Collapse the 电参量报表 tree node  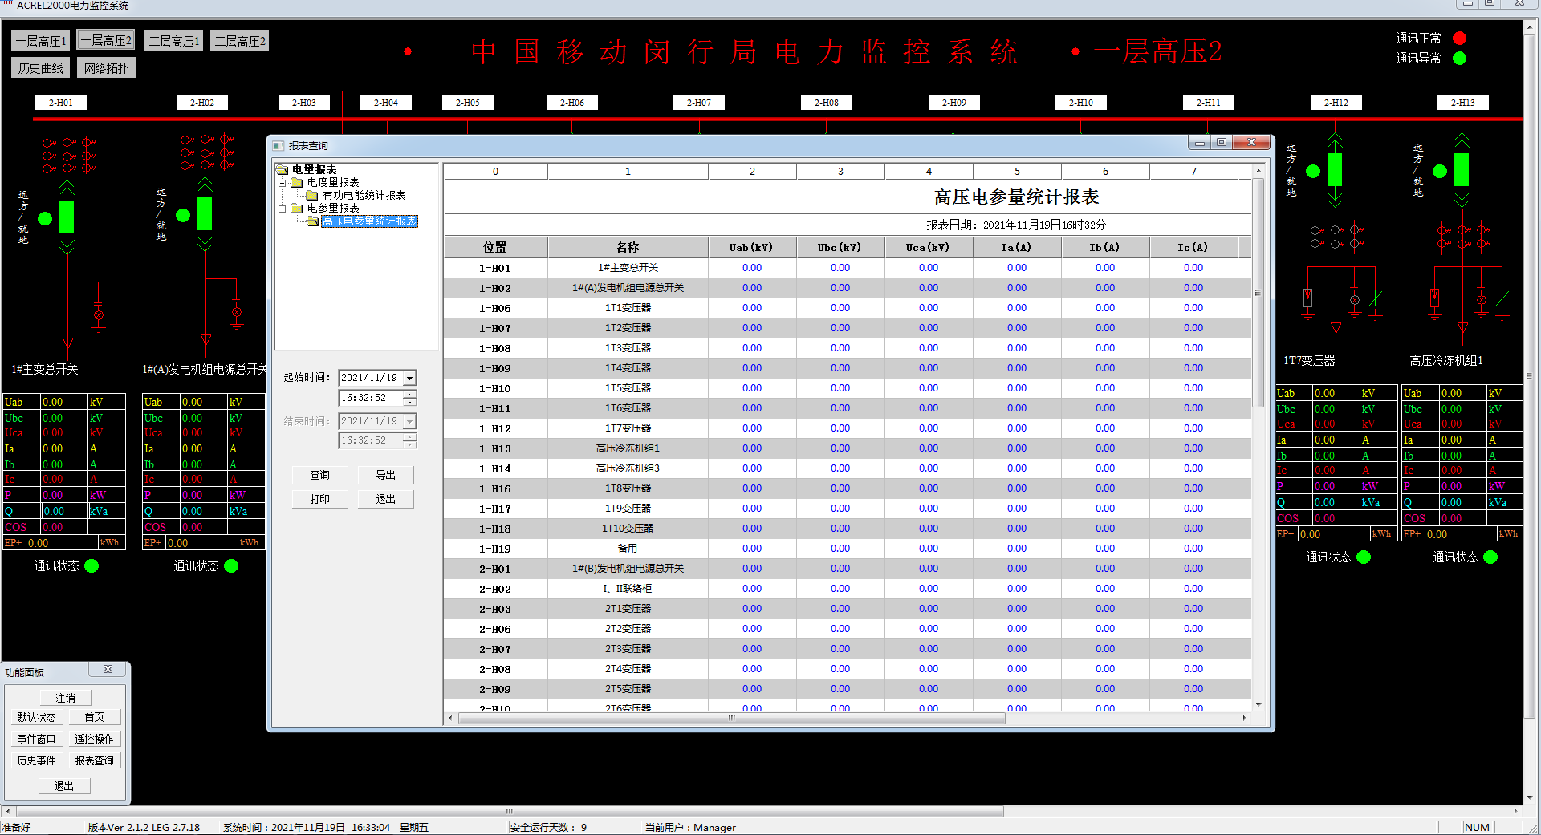click(x=283, y=209)
